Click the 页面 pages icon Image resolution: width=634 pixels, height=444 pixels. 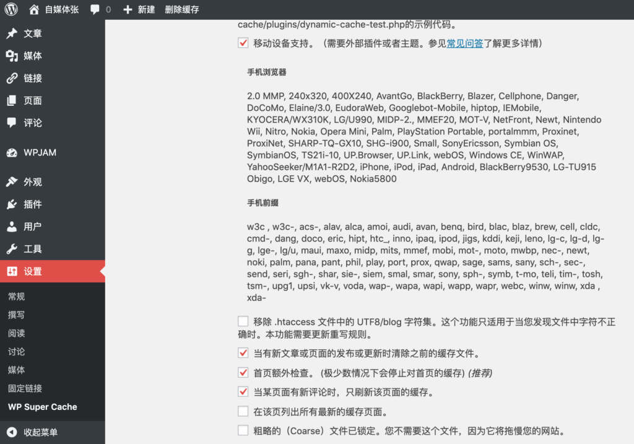[x=12, y=100]
